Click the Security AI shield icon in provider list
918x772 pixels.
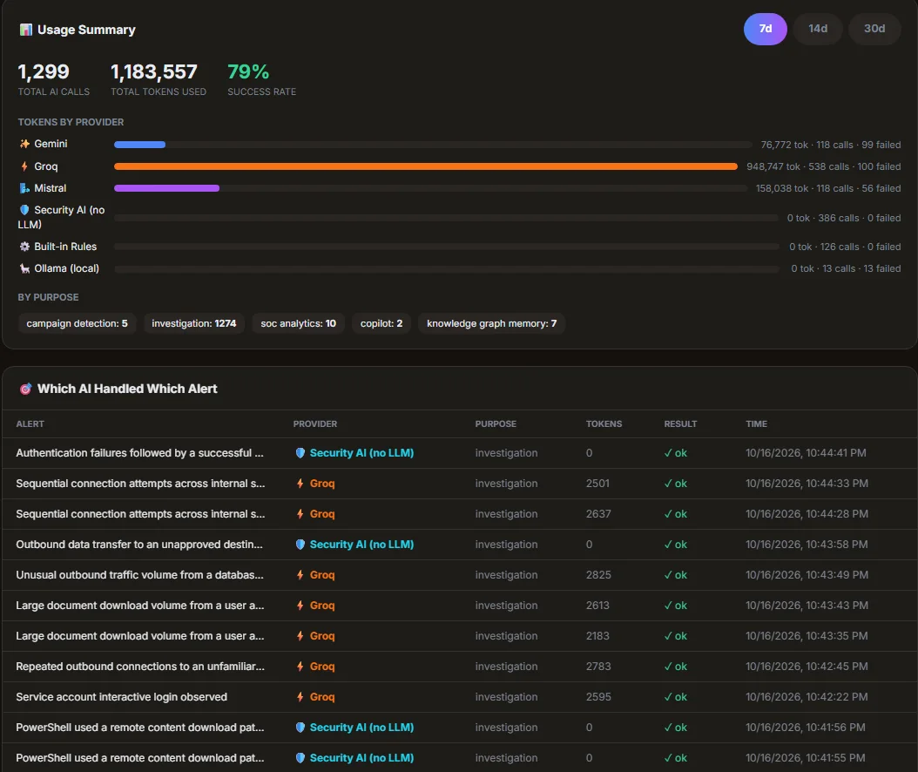click(24, 210)
